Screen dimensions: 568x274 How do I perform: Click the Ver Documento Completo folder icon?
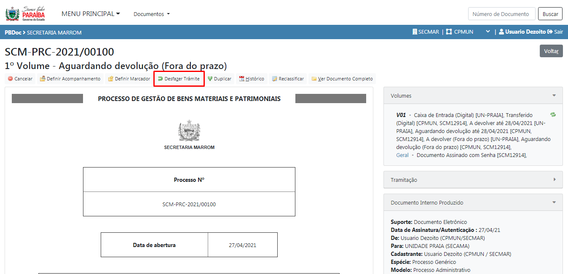click(314, 79)
